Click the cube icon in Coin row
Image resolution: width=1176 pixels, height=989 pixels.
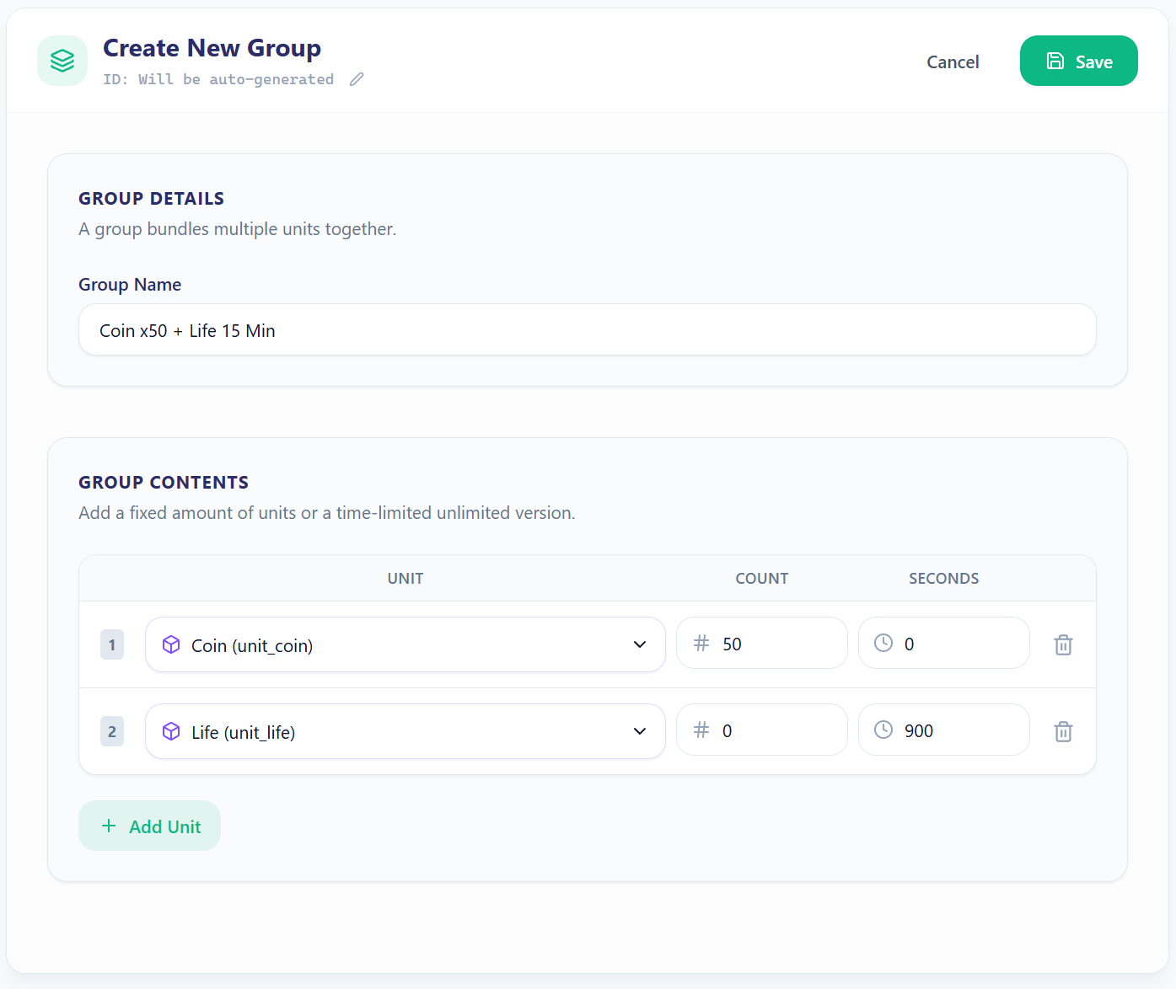coord(171,644)
